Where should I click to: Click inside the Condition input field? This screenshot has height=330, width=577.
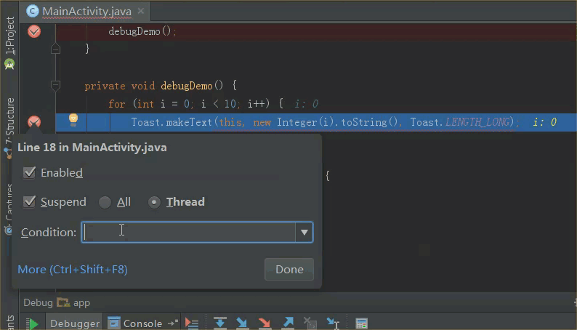coord(188,232)
